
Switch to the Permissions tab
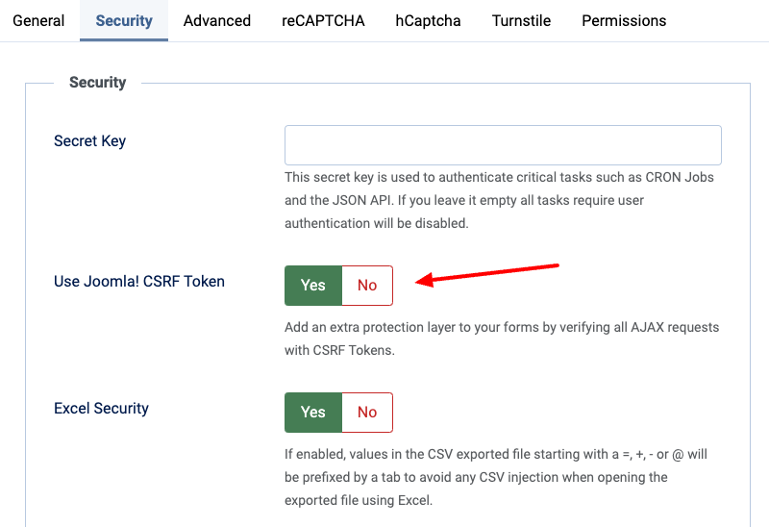624,20
